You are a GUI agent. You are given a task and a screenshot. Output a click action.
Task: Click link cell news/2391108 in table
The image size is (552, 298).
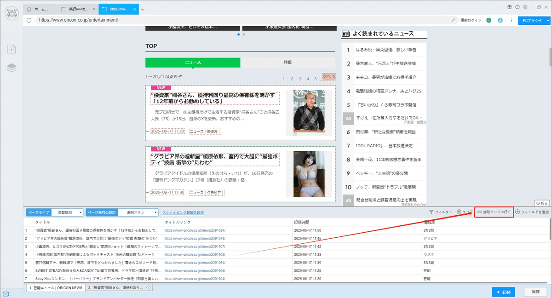[x=195, y=254]
